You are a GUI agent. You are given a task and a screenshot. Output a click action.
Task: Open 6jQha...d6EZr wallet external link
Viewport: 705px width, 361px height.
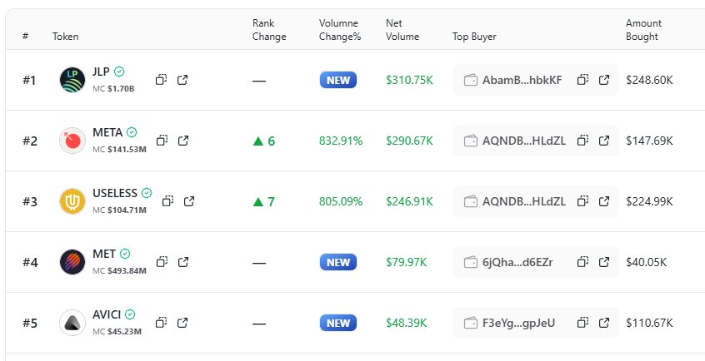(x=604, y=262)
